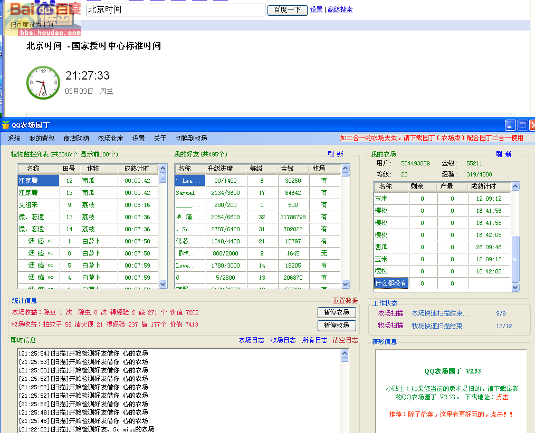Screen dimensions: 535x433
Task: Minimize the QQ农场园丁 window
Action: click(510, 125)
